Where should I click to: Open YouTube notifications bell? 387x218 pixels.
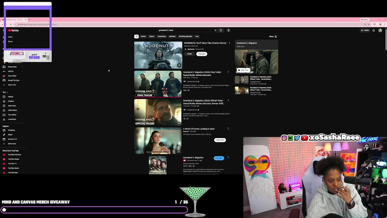374,30
